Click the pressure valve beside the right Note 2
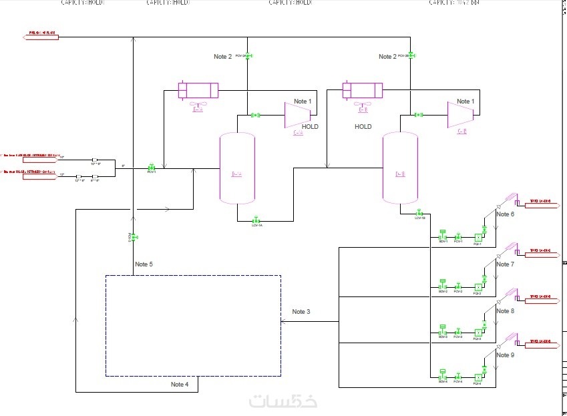 pyautogui.click(x=411, y=55)
